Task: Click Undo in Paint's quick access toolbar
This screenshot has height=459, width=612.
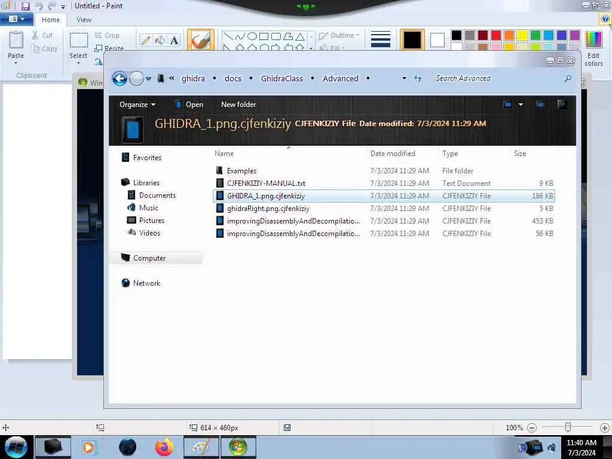Action: (39, 6)
